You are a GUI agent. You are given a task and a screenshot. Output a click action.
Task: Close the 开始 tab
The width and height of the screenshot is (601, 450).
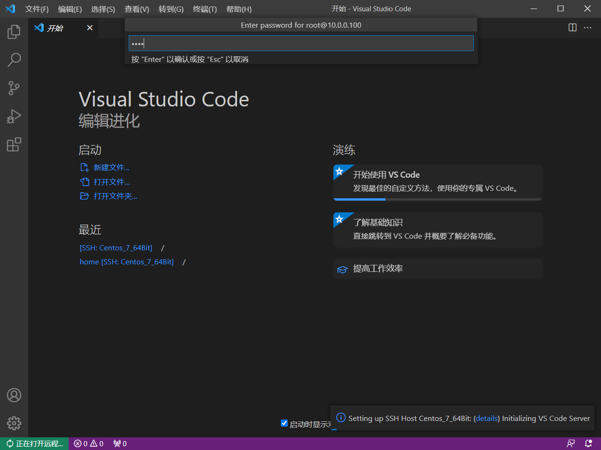pyautogui.click(x=90, y=28)
